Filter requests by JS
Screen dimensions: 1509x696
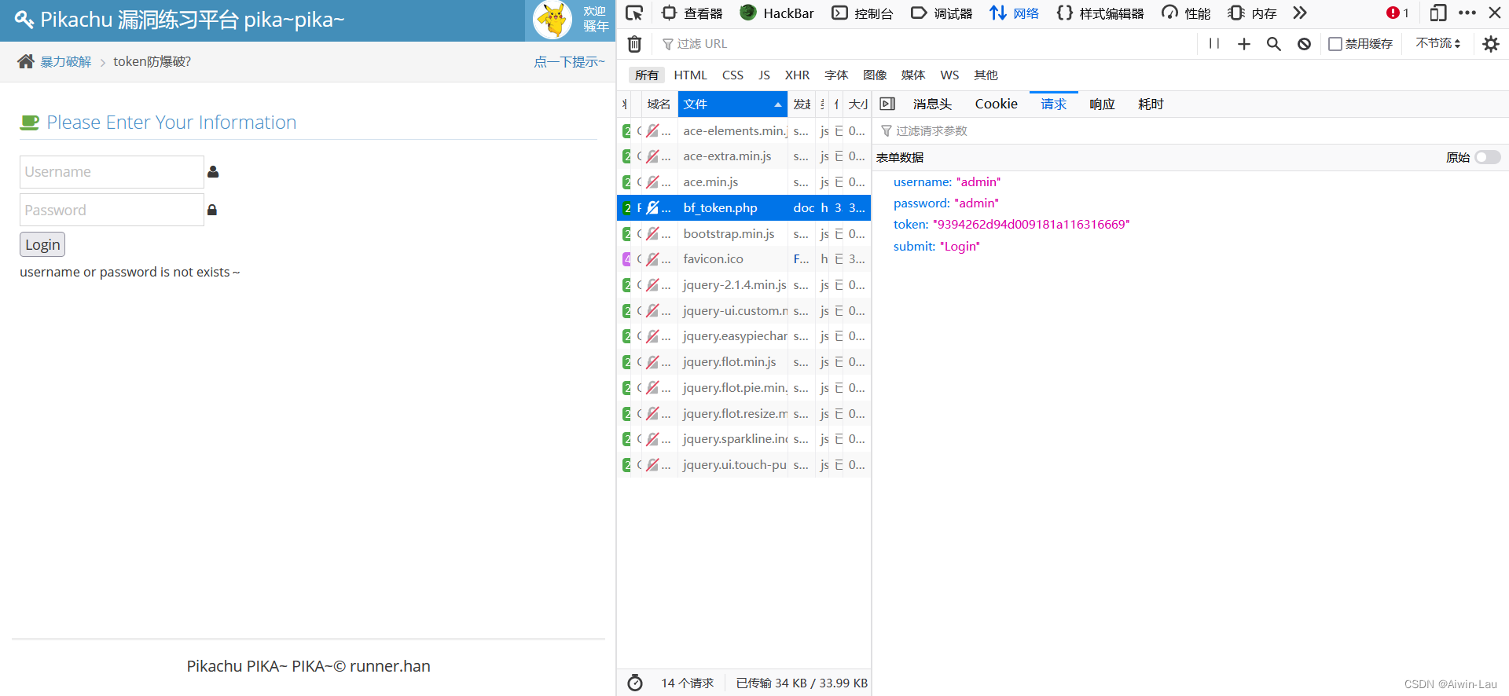click(764, 75)
